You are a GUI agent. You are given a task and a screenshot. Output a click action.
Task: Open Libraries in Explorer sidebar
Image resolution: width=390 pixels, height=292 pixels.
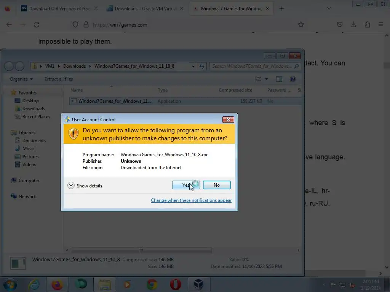27,133
